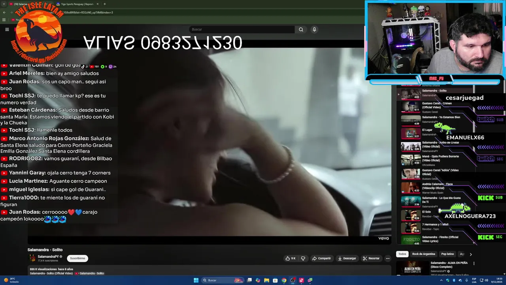Open the weather widget showing 28°C Soleado
The height and width of the screenshot is (285, 506).
tap(11, 280)
